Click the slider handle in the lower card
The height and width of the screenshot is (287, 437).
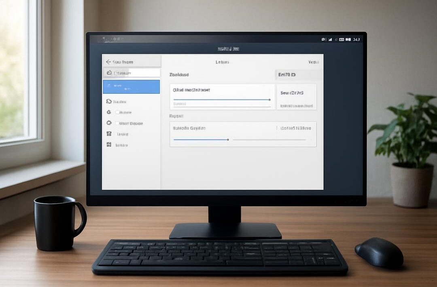[x=228, y=140]
